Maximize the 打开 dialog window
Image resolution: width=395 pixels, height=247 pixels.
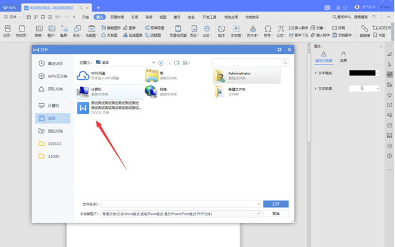(x=279, y=50)
